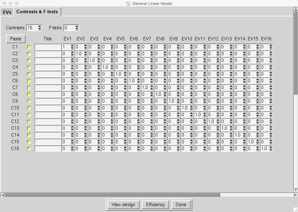The height and width of the screenshot is (212, 298).
Task: Step the C4 EV4 spinner arrows
Action: (112, 67)
